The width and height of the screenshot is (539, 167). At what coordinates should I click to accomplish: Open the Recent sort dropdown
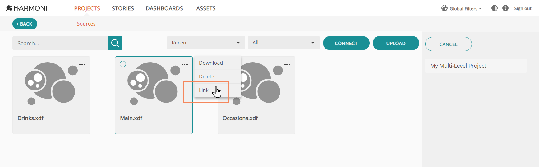coord(206,43)
